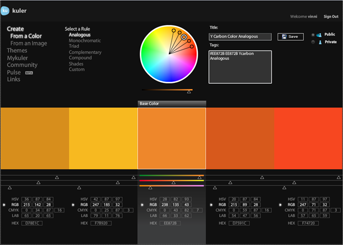Click the Public group people icon
The image size is (343, 245).
tap(319, 35)
